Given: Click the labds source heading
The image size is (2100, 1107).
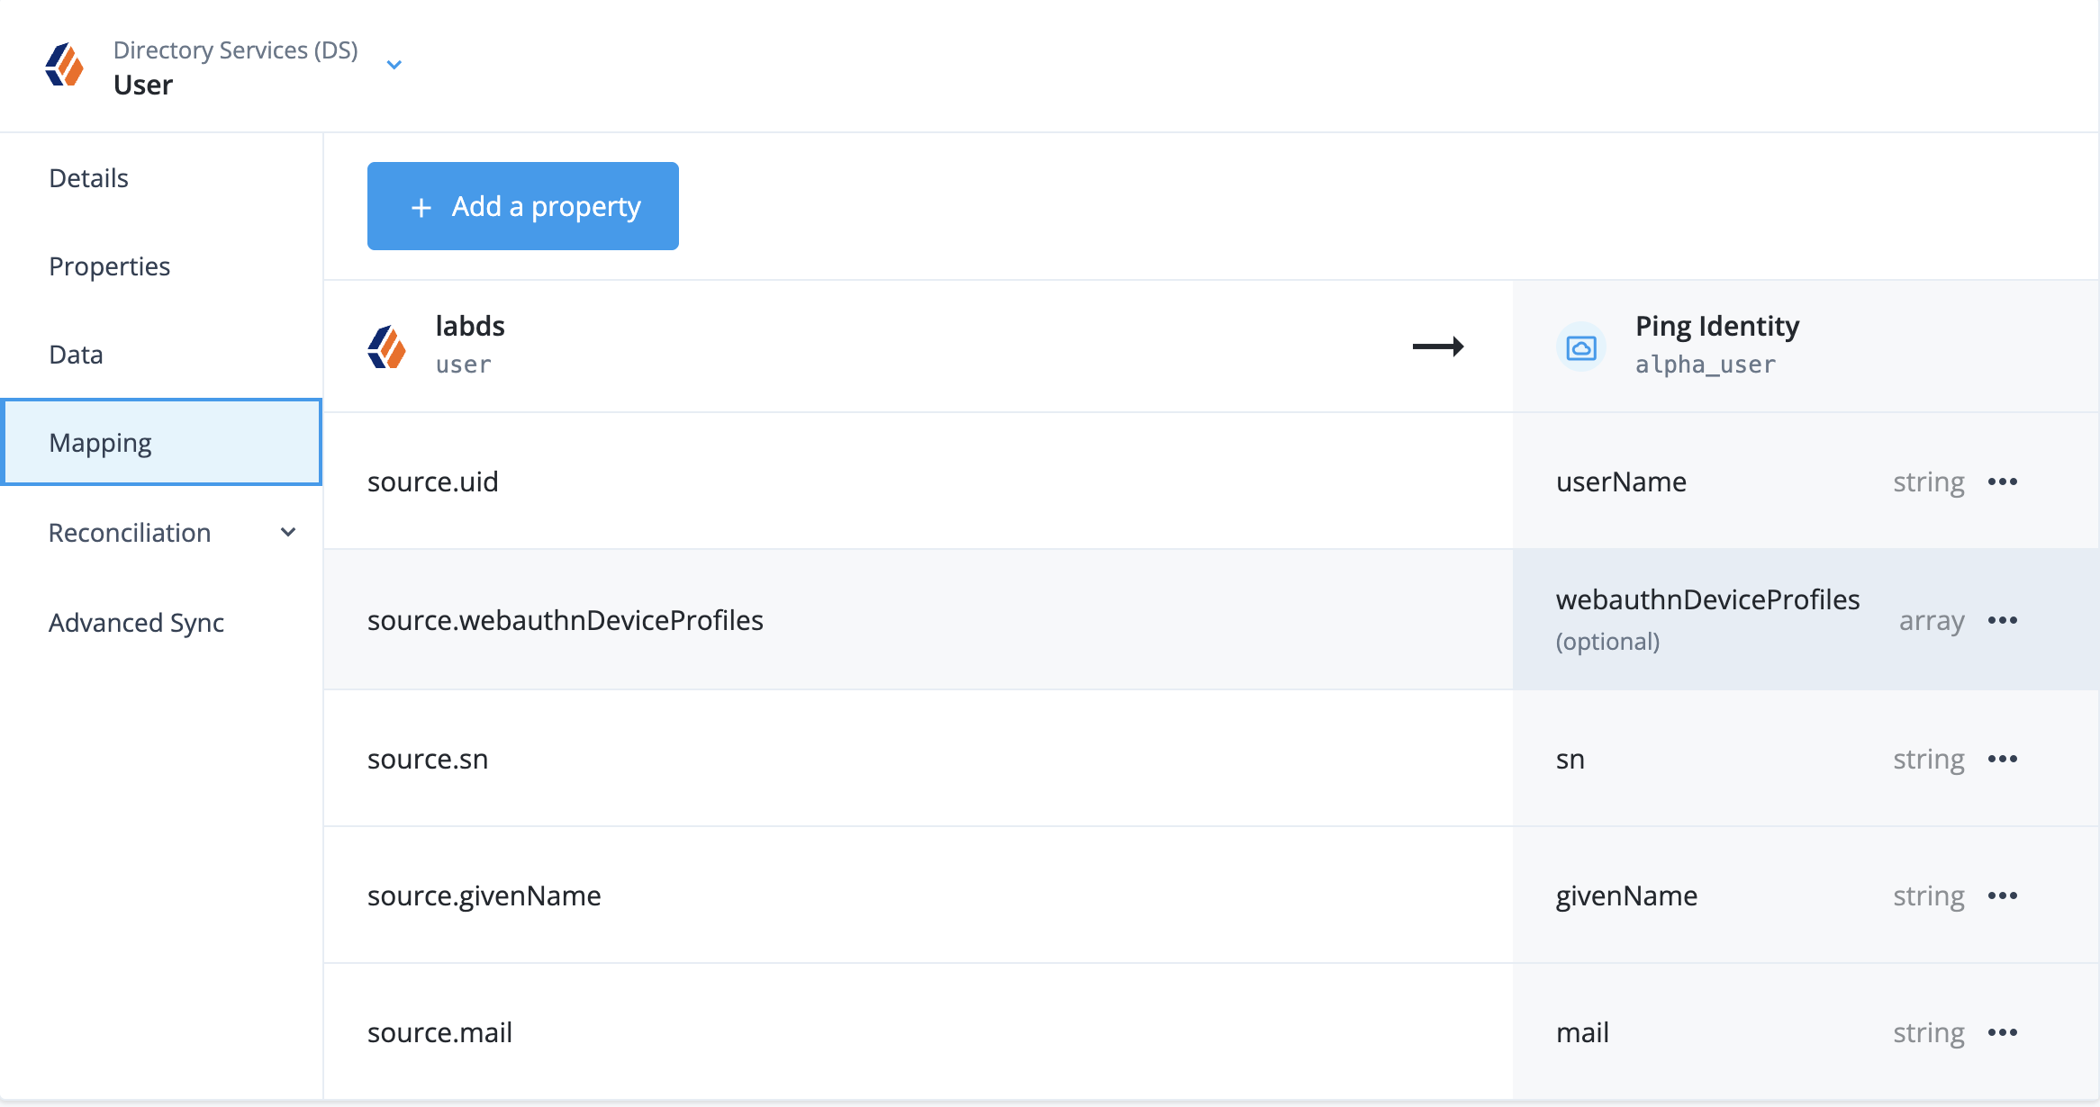Looking at the screenshot, I should (470, 326).
